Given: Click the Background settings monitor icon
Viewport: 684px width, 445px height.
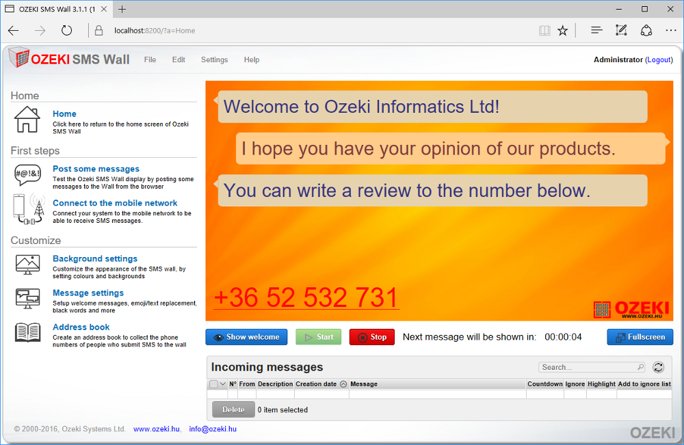Looking at the screenshot, I should 27,265.
